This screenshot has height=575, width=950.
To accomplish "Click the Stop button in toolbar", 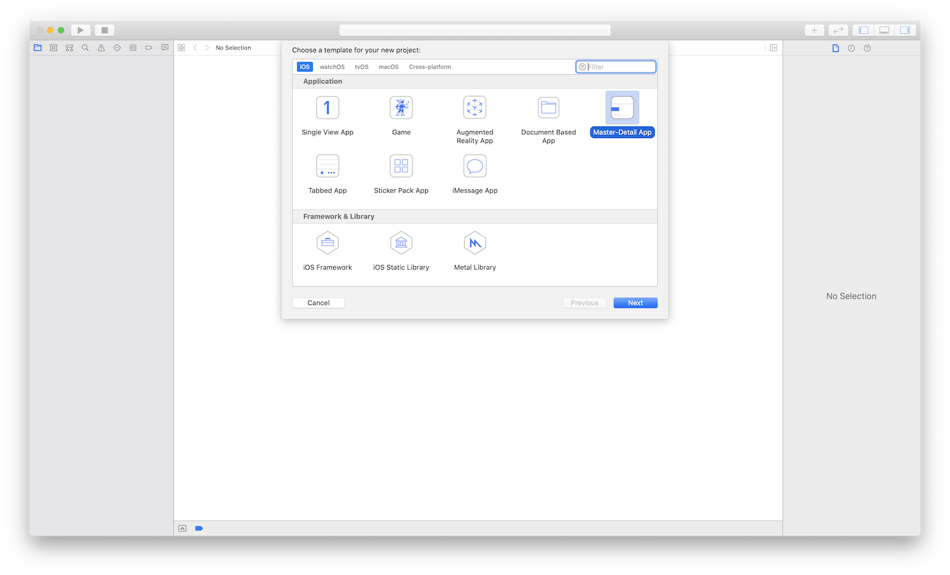I will click(x=104, y=30).
